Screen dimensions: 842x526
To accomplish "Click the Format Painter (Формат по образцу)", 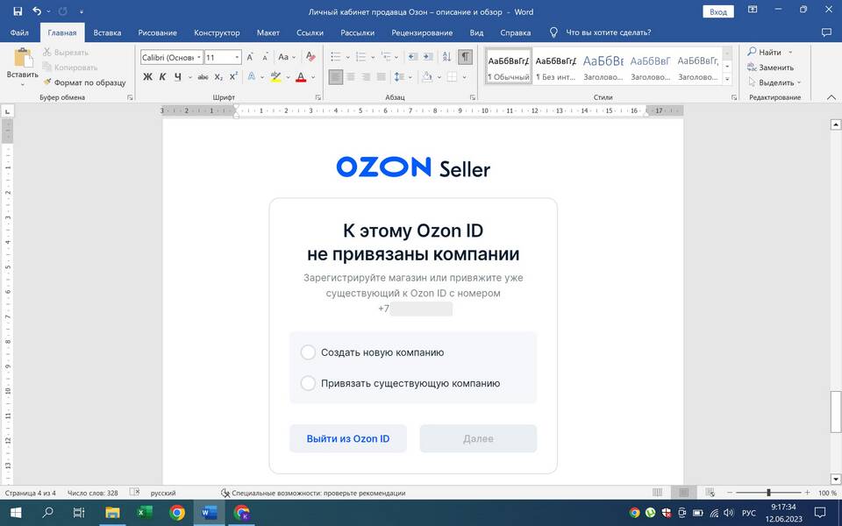I will coord(84,82).
